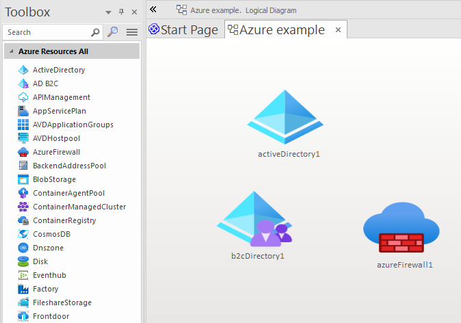This screenshot has height=323, width=461.
Task: Choose the Eventhub icon
Action: pyautogui.click(x=23, y=275)
